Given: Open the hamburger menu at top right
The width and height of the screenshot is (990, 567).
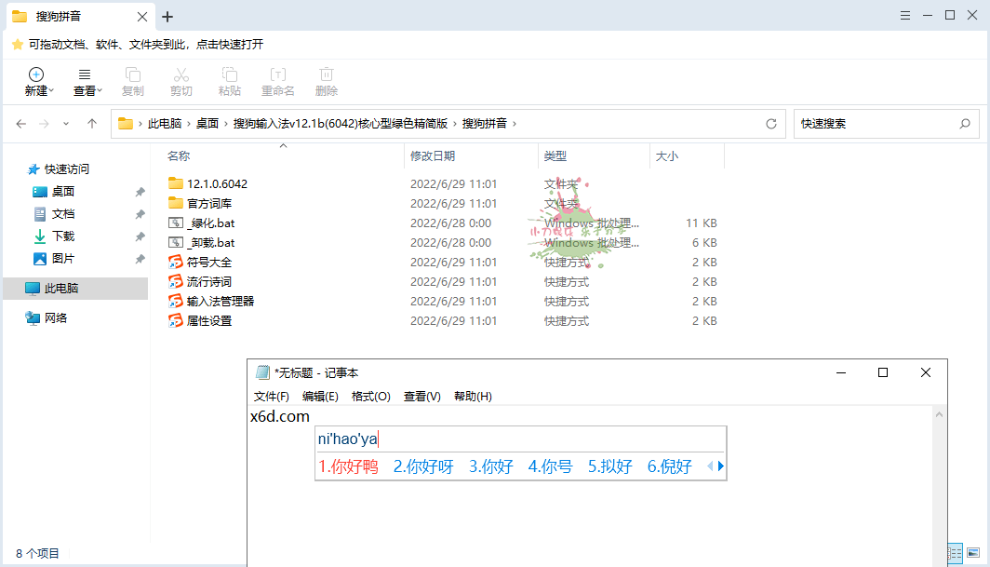Looking at the screenshot, I should click(x=904, y=15).
